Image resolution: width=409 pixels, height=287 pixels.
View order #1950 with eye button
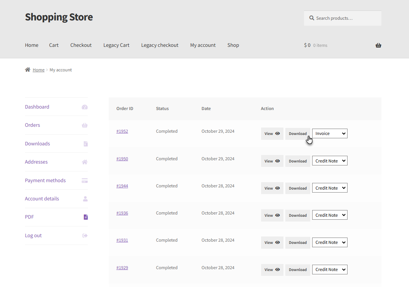(x=272, y=161)
